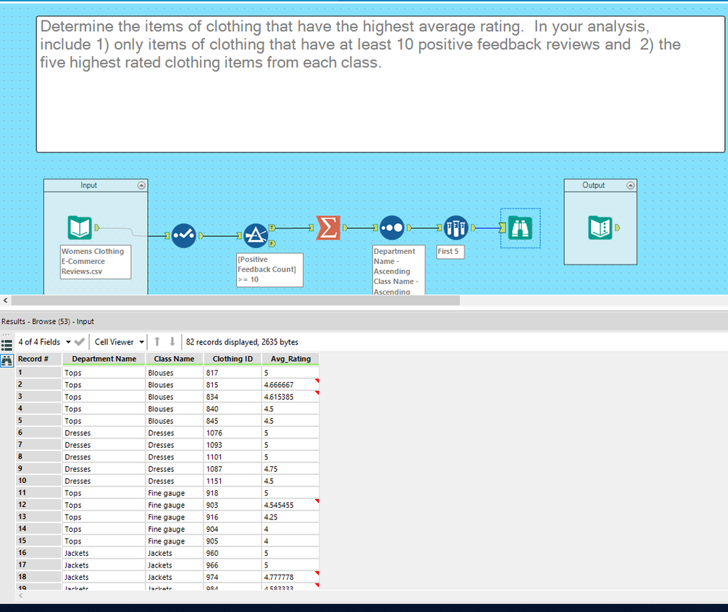Select the Summarize sigma tool

(x=328, y=228)
